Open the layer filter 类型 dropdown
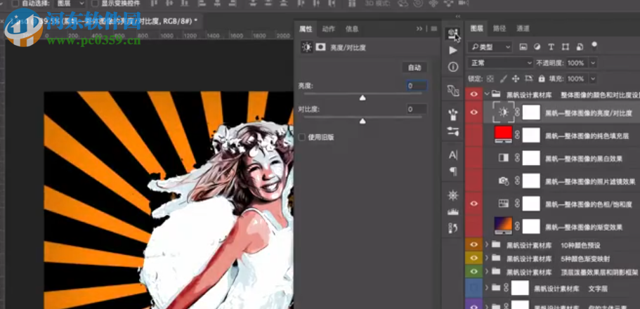The height and width of the screenshot is (309, 640). 490,47
